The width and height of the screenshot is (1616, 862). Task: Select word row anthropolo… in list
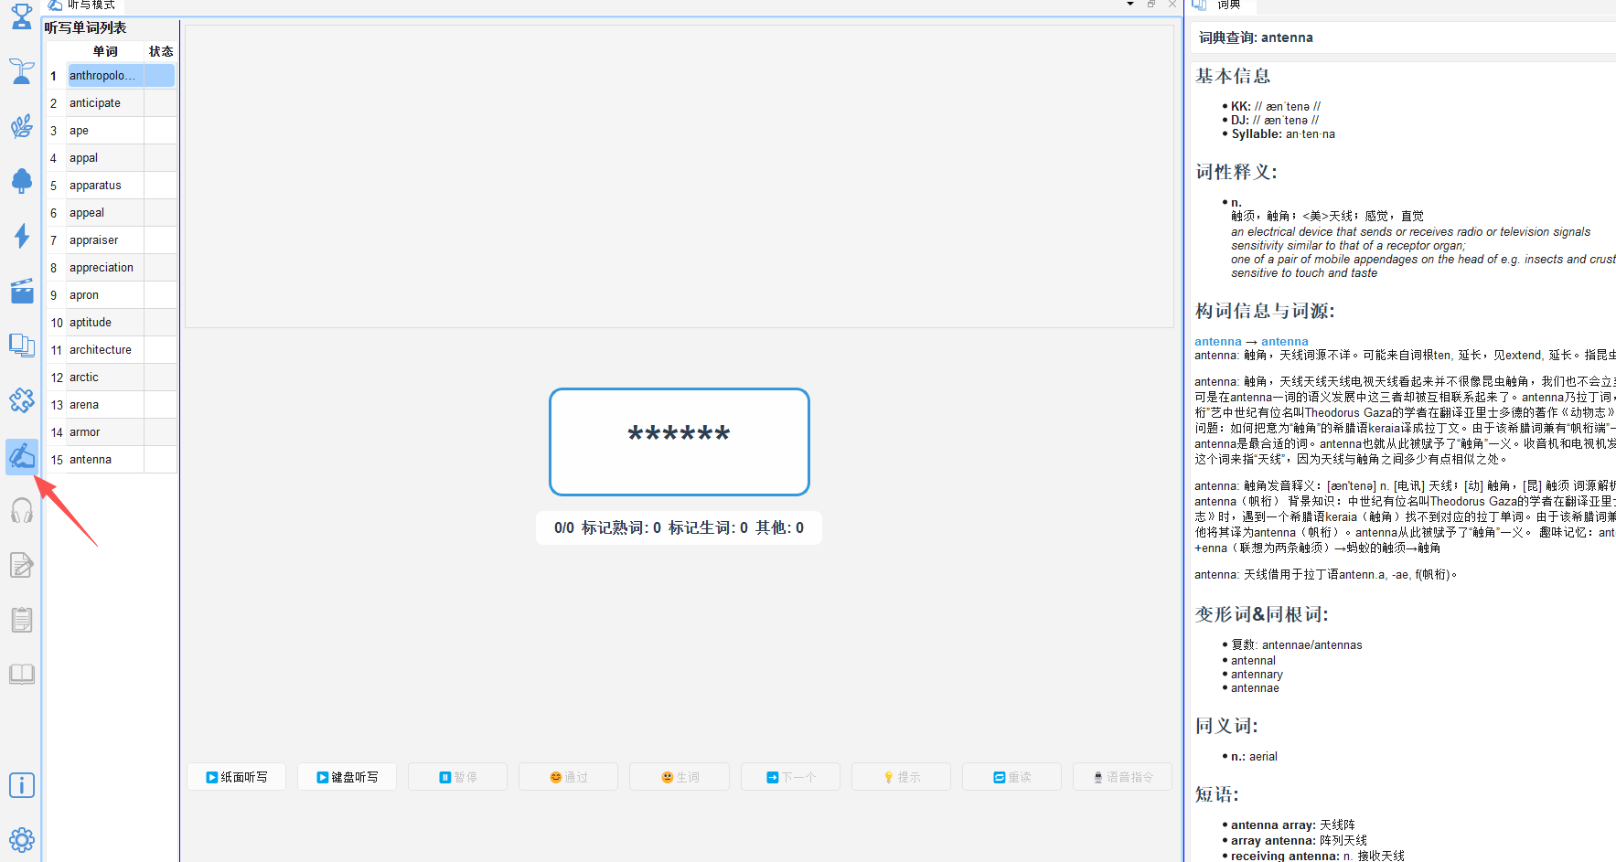click(x=112, y=76)
